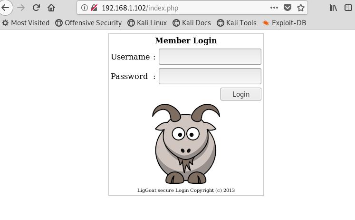Open the Exploit-DB bookmark
The image size is (355, 220).
click(284, 23)
